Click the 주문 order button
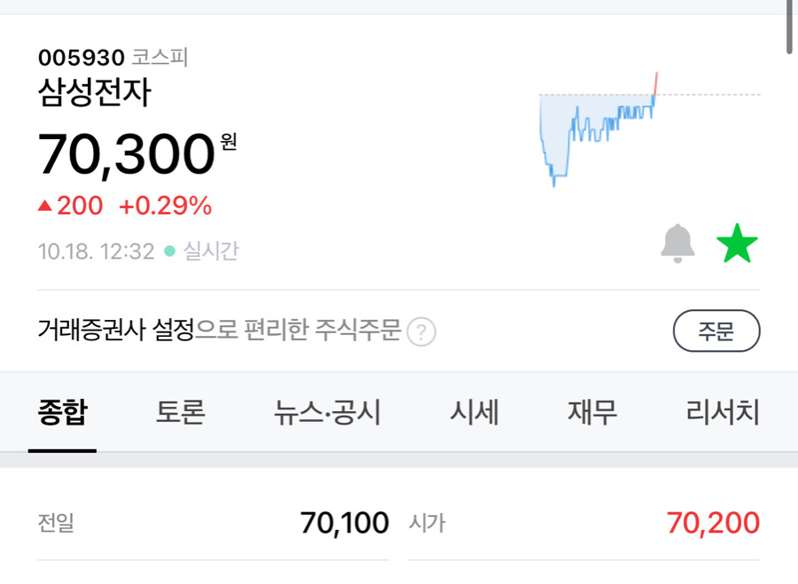798x584 pixels. point(716,331)
